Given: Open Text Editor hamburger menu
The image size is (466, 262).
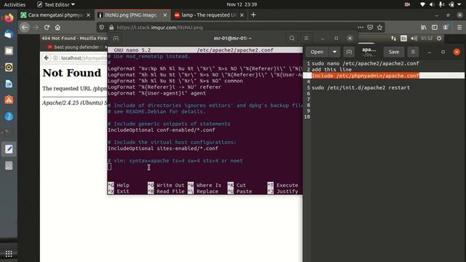Looking at the screenshot, I should [413, 52].
